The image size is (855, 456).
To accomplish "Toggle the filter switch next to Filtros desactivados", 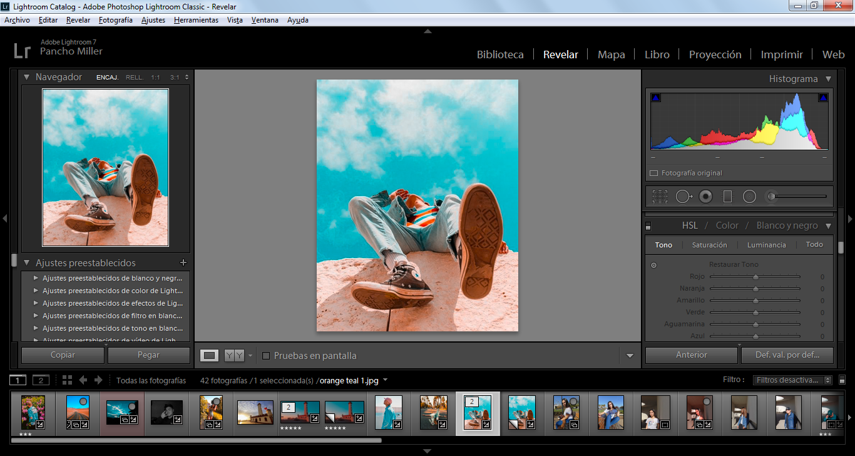I will tap(842, 380).
